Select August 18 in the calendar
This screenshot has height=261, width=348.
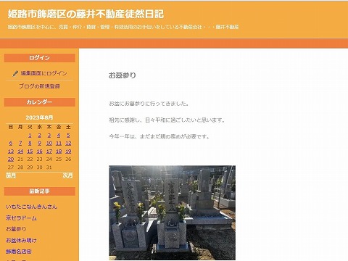point(59,152)
